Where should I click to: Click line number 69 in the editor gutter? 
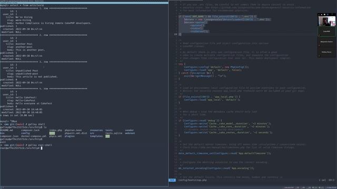(175, 34)
